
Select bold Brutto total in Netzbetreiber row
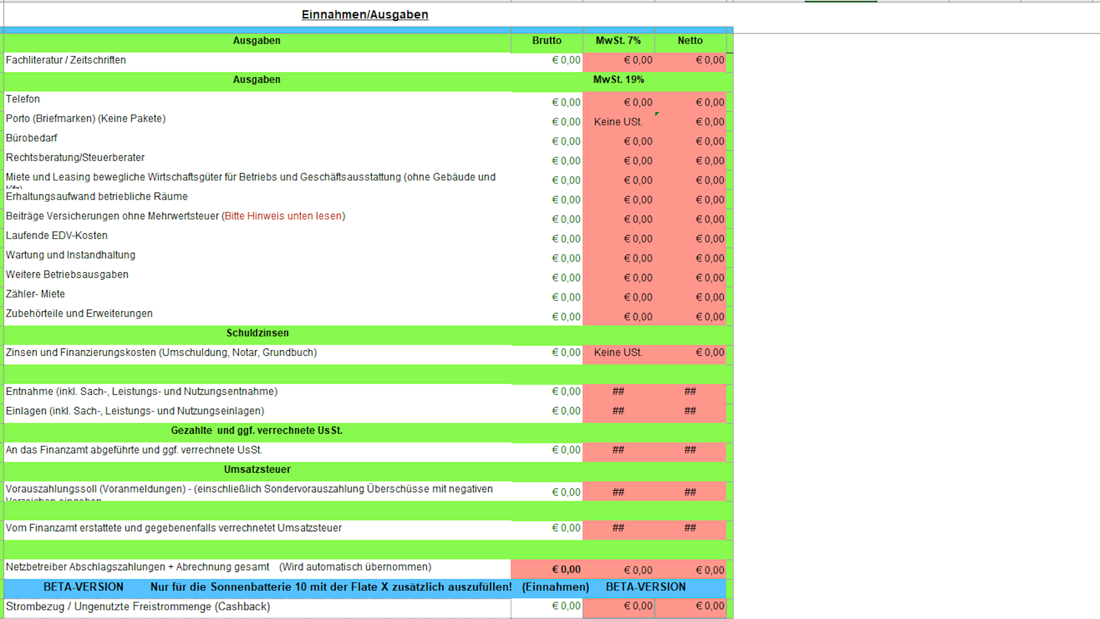coord(547,569)
